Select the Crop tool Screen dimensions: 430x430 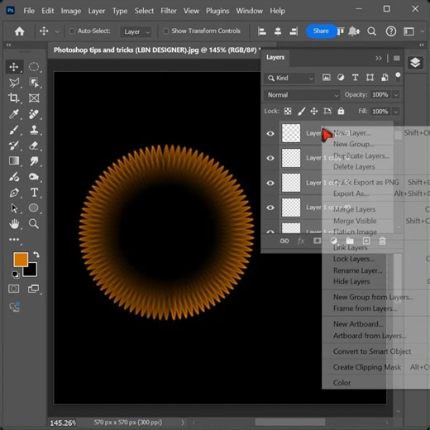click(x=14, y=98)
